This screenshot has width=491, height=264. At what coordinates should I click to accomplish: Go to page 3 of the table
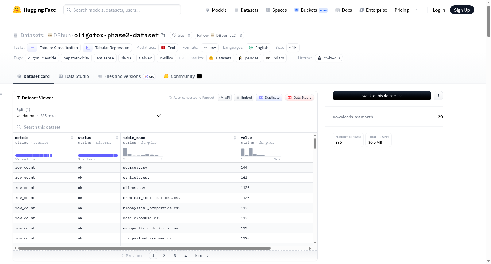[175, 256]
